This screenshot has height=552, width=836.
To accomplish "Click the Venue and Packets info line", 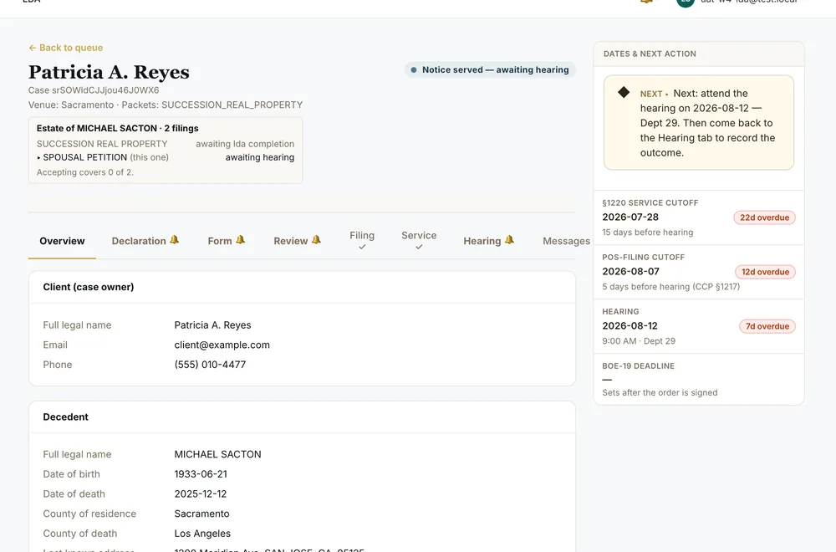I will point(166,105).
